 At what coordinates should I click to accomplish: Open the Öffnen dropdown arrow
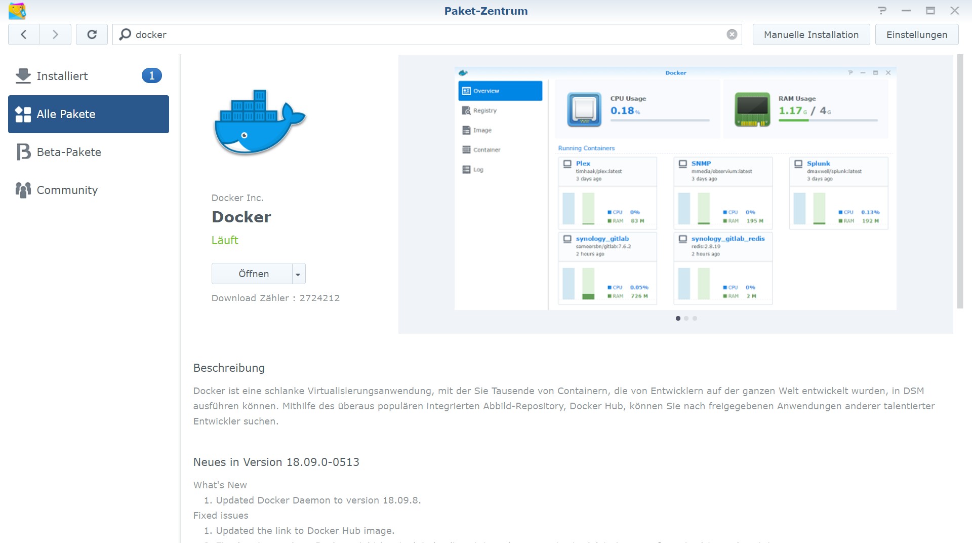click(298, 274)
